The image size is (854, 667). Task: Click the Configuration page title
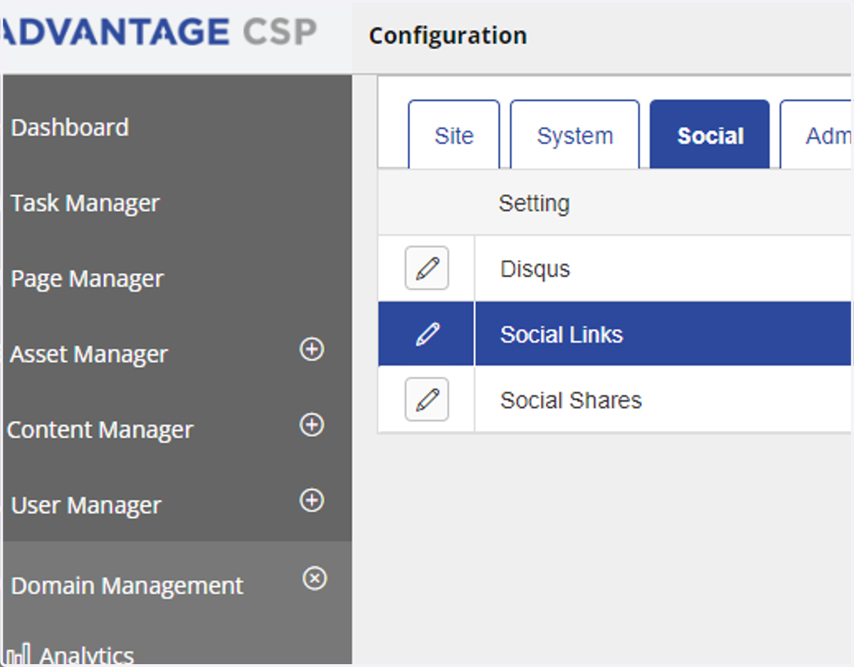(448, 35)
